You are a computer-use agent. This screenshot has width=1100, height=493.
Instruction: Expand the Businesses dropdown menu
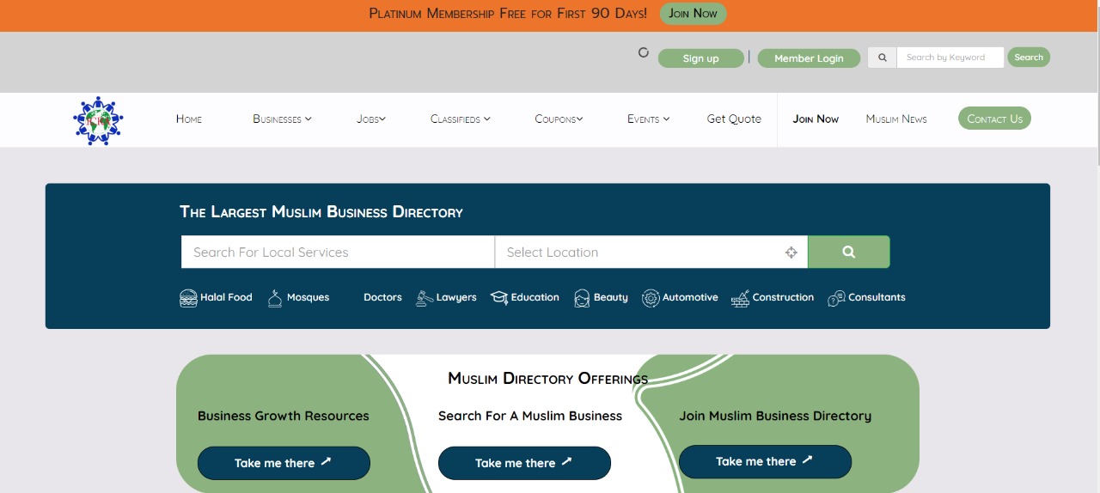[282, 119]
